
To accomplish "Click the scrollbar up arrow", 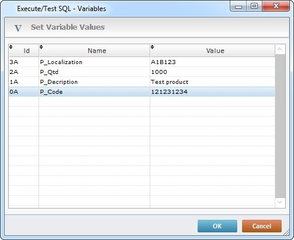I will tap(280, 49).
